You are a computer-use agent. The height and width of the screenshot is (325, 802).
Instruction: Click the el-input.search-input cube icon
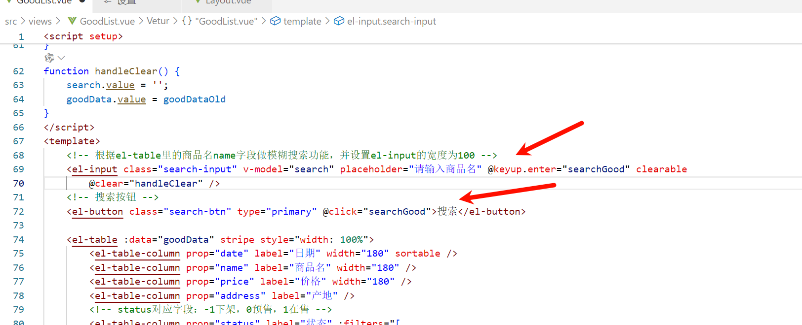[x=339, y=21]
